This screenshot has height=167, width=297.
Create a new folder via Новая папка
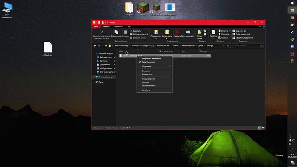(200, 34)
